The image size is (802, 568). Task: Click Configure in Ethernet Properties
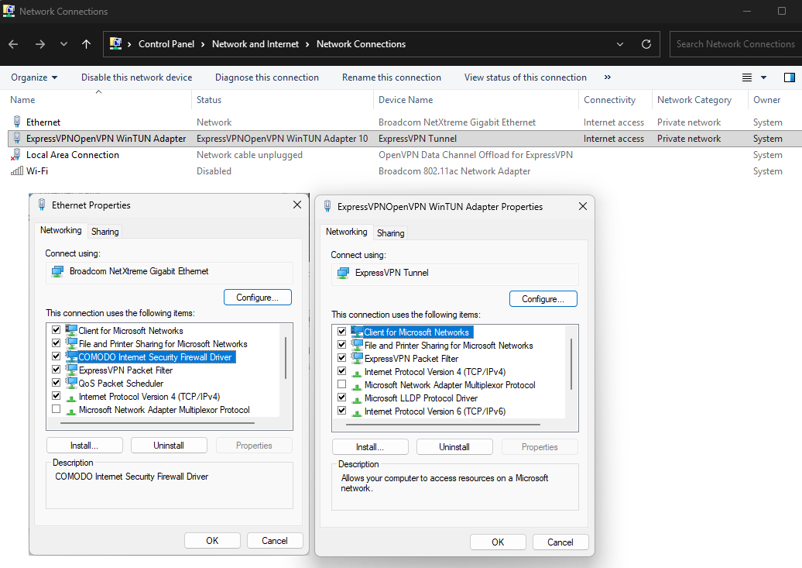[257, 298]
